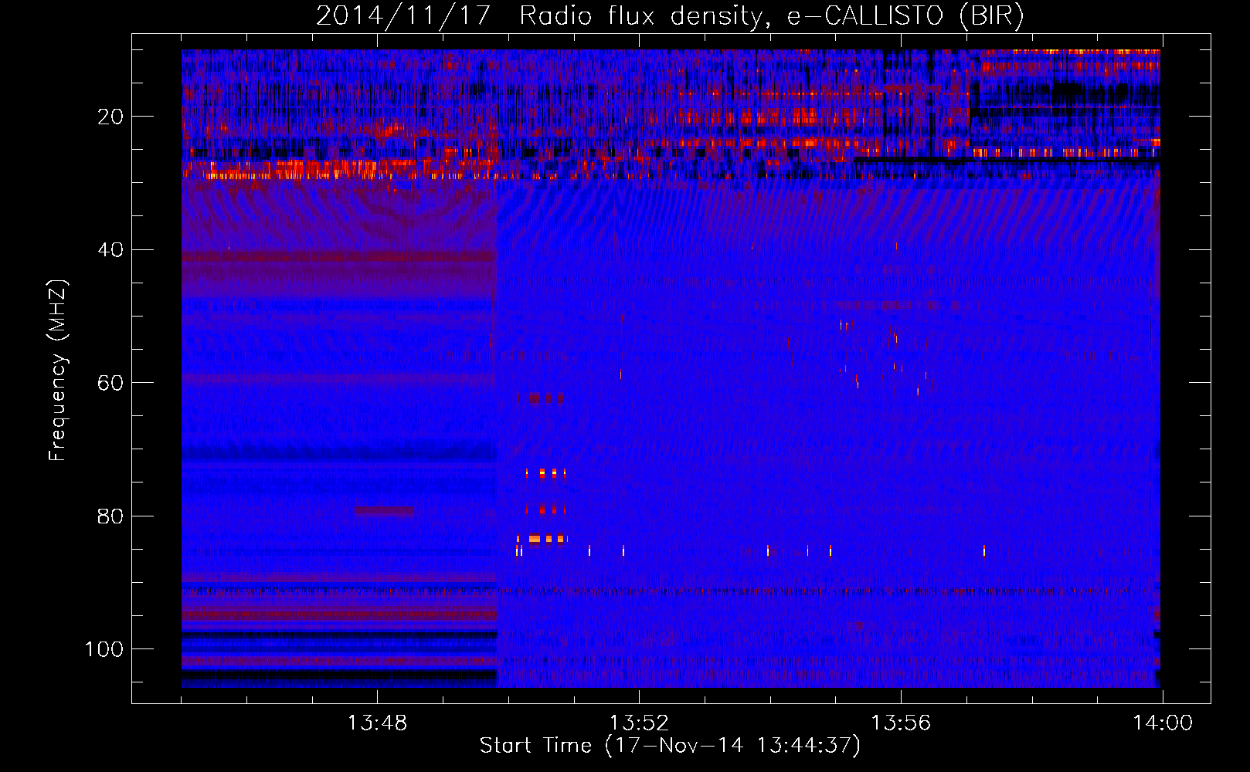Click the '20' frequency tick label
1250x772 pixels.
[x=111, y=117]
